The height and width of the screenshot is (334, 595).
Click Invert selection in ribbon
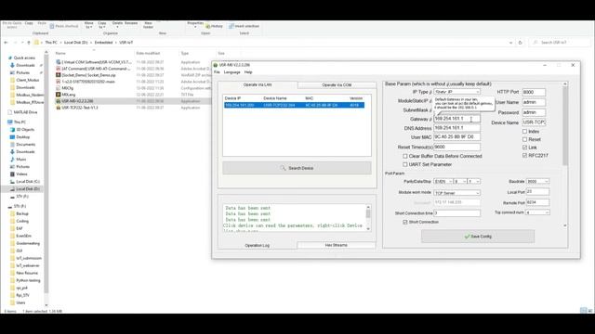[x=244, y=26]
